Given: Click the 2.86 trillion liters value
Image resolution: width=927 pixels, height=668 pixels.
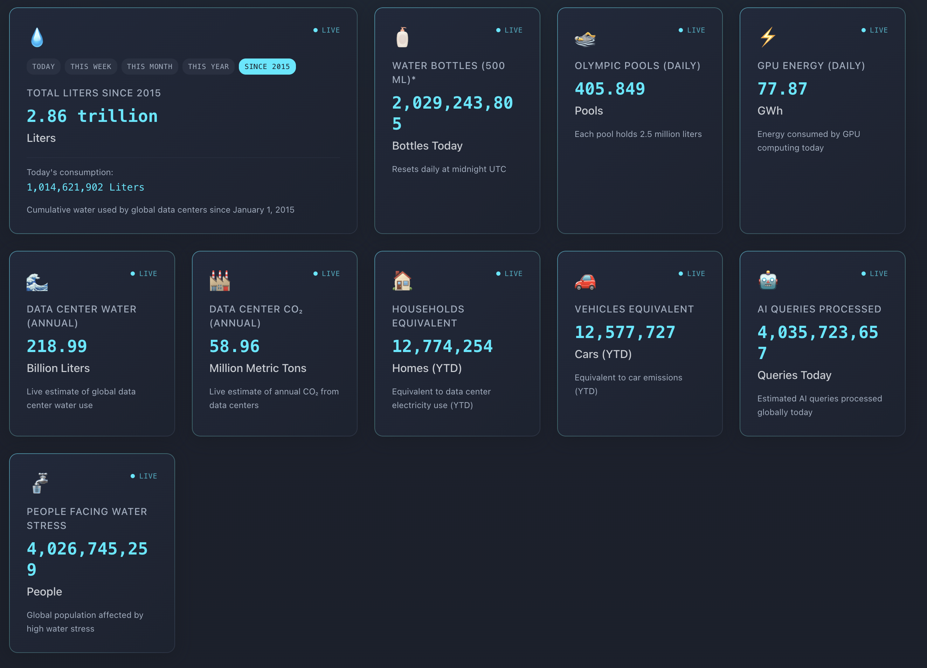Looking at the screenshot, I should click(x=92, y=116).
